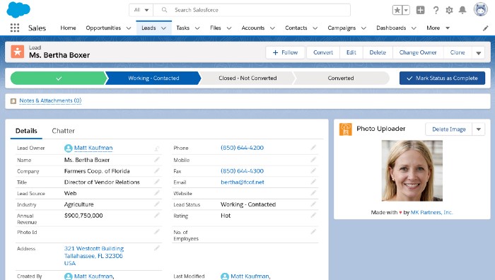Expand the Contacts tab chevron
Viewport: 495px width, 280px height.
click(315, 28)
